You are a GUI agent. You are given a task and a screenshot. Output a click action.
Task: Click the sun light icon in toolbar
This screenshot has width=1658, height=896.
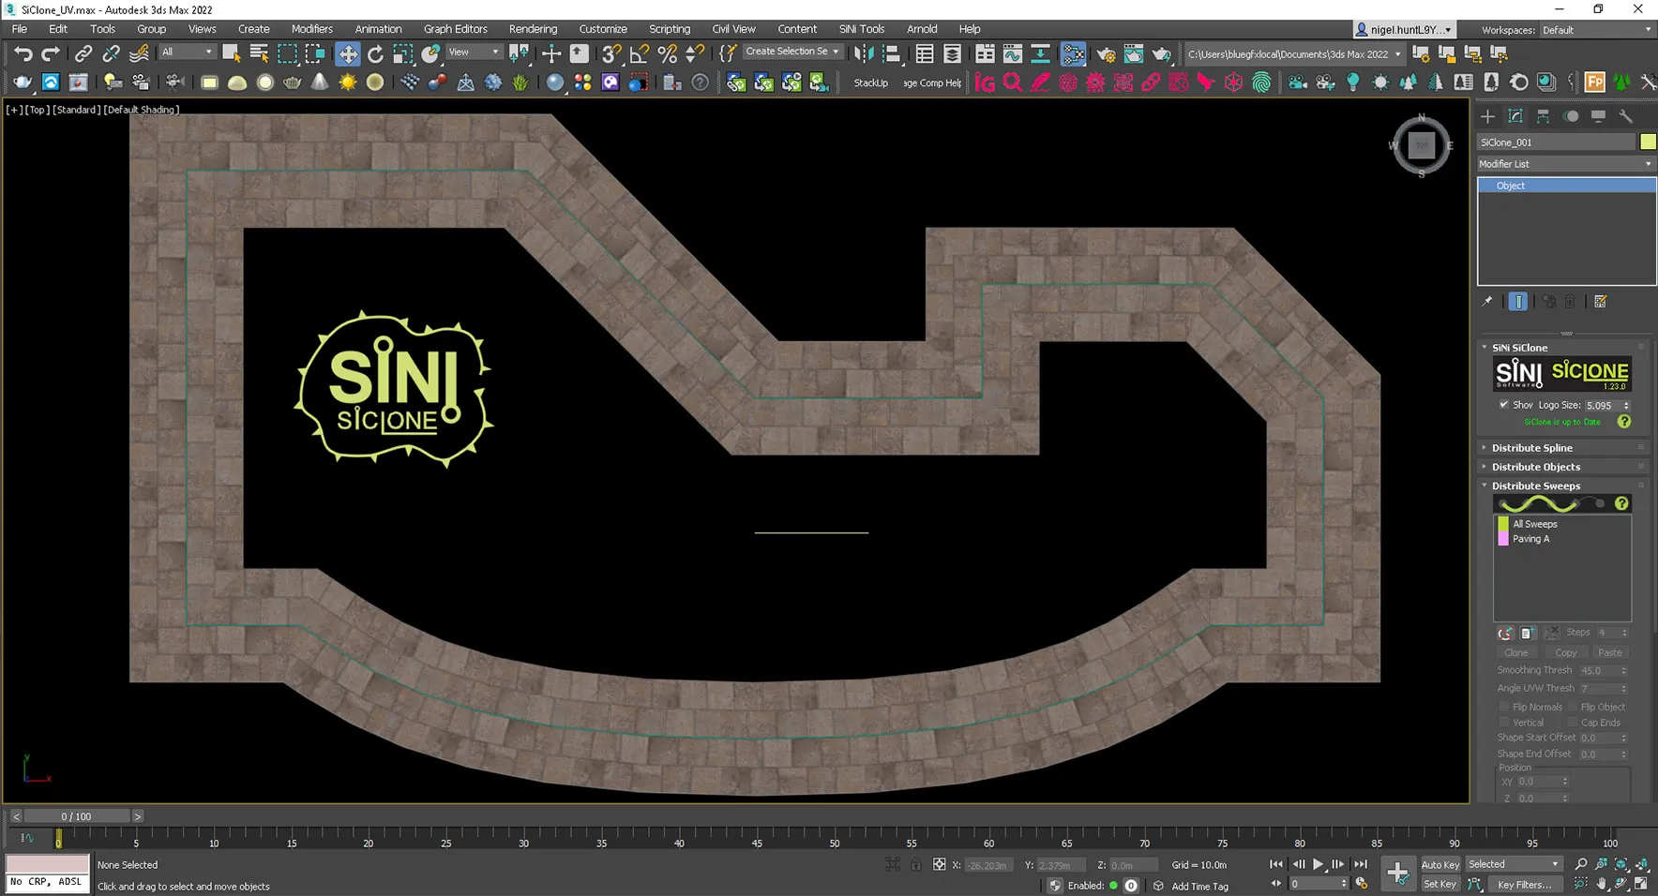tap(348, 82)
